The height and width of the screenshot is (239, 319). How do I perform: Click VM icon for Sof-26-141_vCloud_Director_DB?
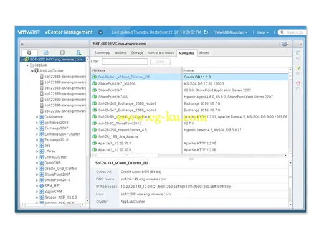pos(95,77)
